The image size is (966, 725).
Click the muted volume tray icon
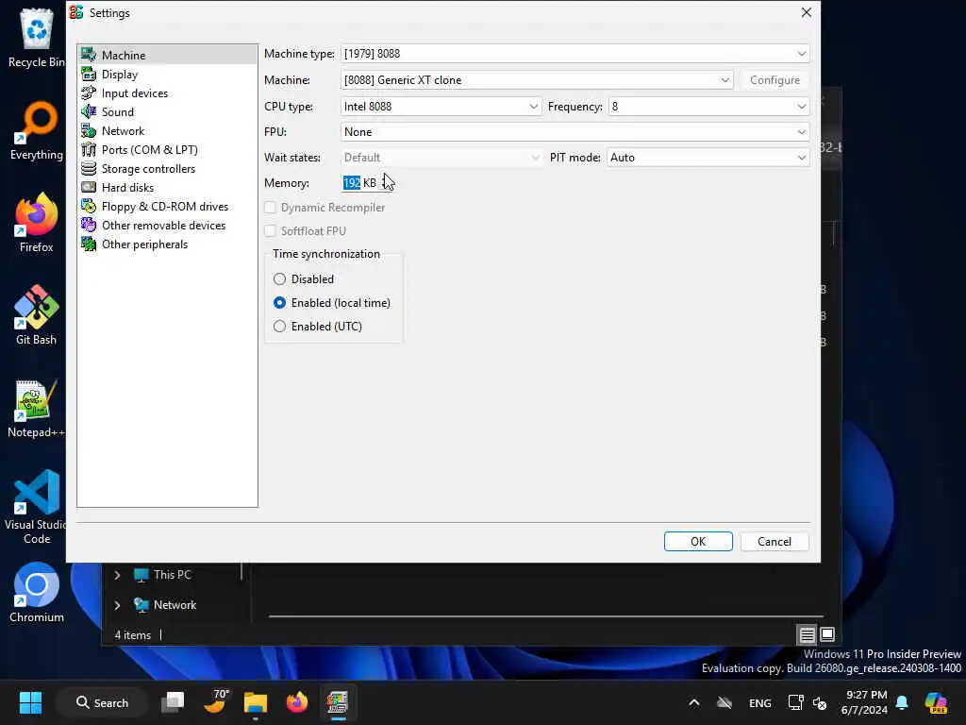click(820, 702)
